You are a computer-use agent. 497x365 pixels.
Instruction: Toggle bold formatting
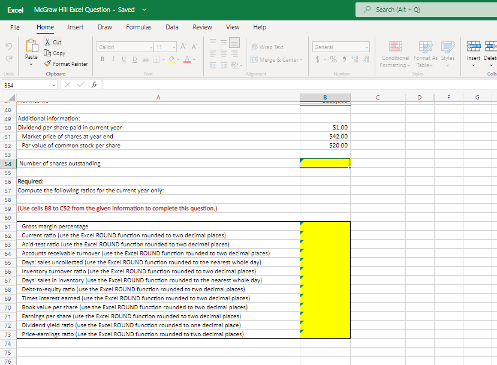103,59
